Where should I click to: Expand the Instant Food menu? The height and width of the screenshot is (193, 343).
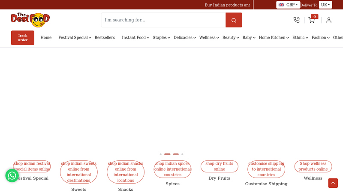click(x=135, y=38)
